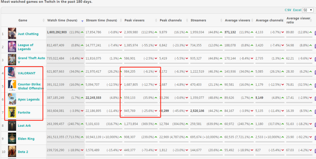Viewport: 316px width, 159px height.
Task: Sort by Peak viewers column header
Action: point(134,20)
